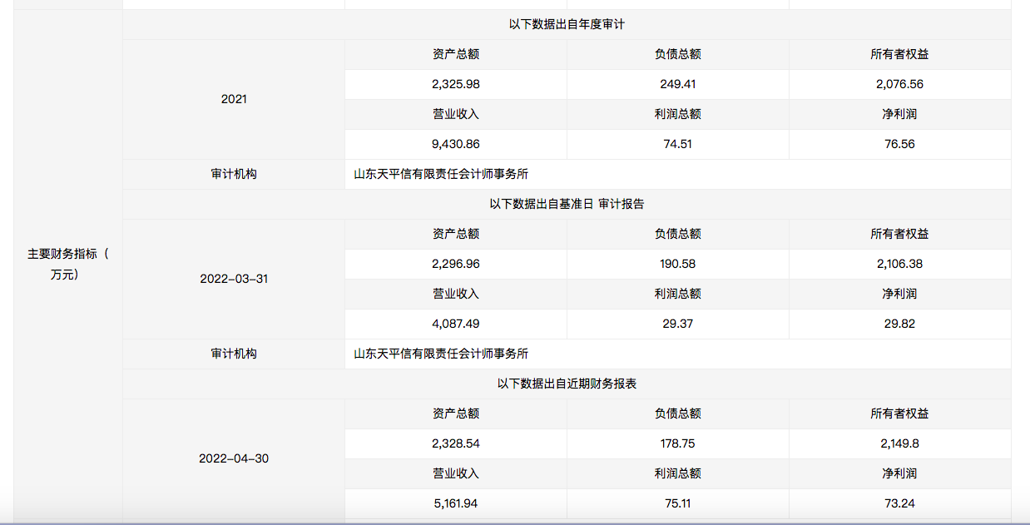Click the 负债总额 column header for 2021
The width and height of the screenshot is (1030, 525).
pos(677,53)
